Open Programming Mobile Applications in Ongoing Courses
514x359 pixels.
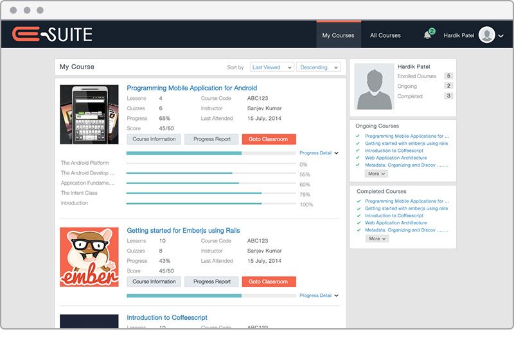click(x=407, y=136)
